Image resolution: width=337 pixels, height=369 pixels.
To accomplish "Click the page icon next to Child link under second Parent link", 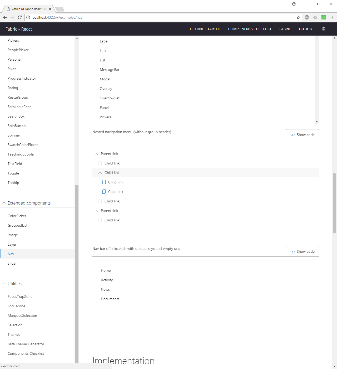I will pyautogui.click(x=100, y=220).
